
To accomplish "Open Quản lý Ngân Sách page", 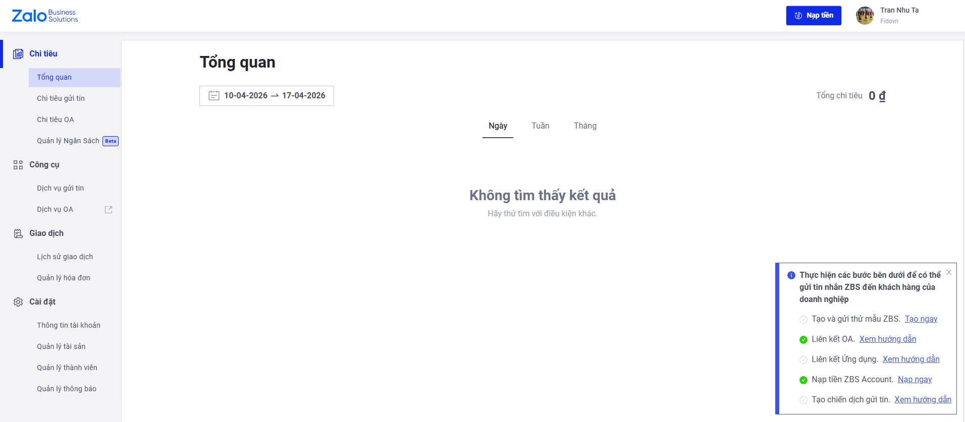I will tap(68, 141).
